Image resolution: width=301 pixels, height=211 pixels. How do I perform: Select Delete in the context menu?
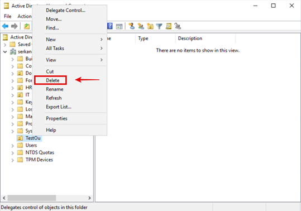coord(70,80)
